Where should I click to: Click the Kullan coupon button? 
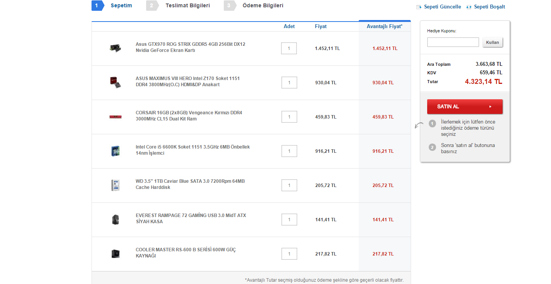coord(493,42)
